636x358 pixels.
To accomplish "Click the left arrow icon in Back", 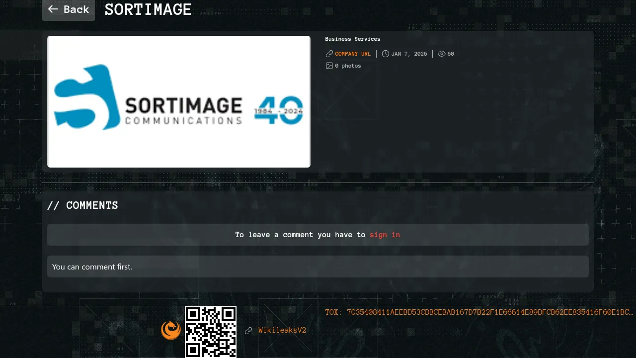I will pos(53,9).
